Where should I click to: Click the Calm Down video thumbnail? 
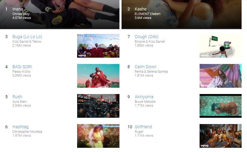tap(221, 76)
